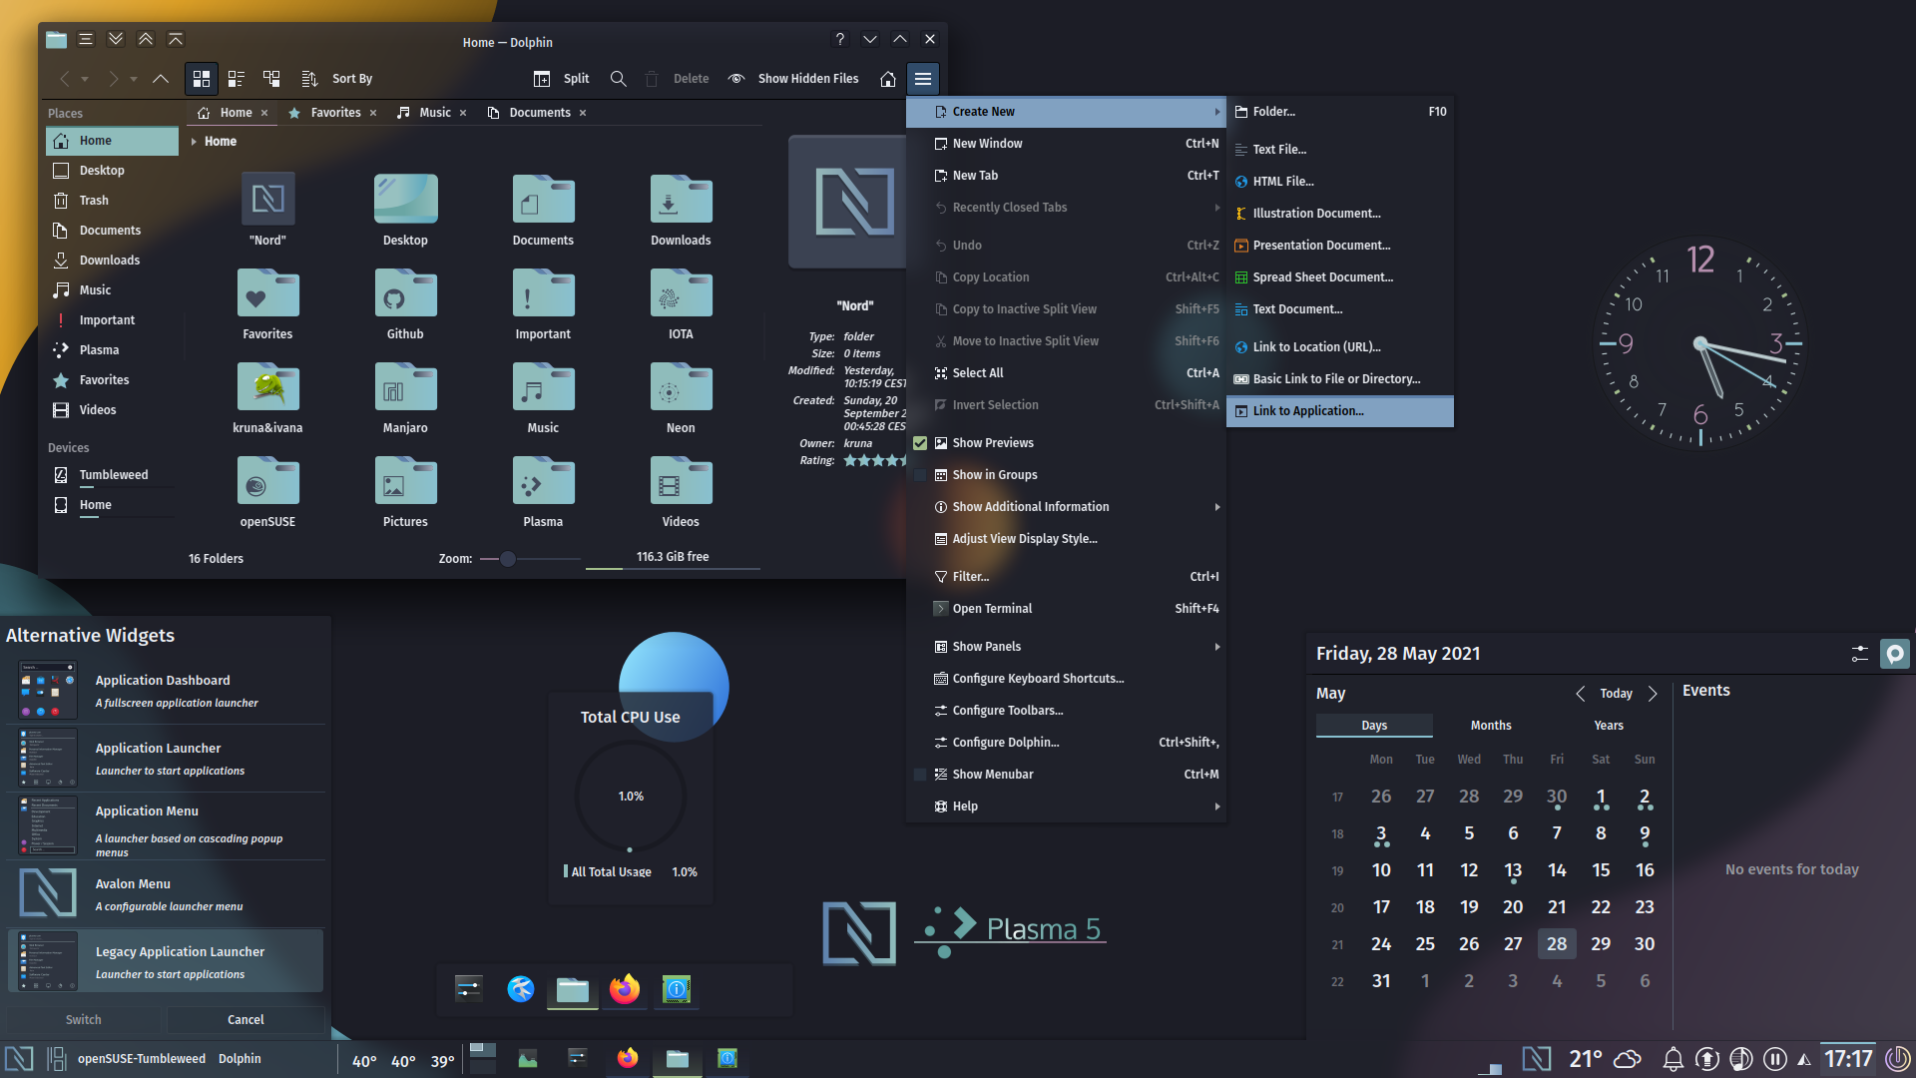Show Months view in calendar
Screen dimensions: 1916x1078
(x=1491, y=726)
